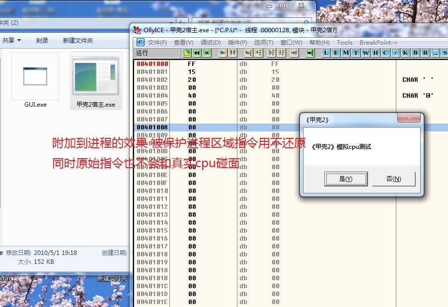
Task: Open the 共享 dropdown in Explorer
Action: pos(12,40)
